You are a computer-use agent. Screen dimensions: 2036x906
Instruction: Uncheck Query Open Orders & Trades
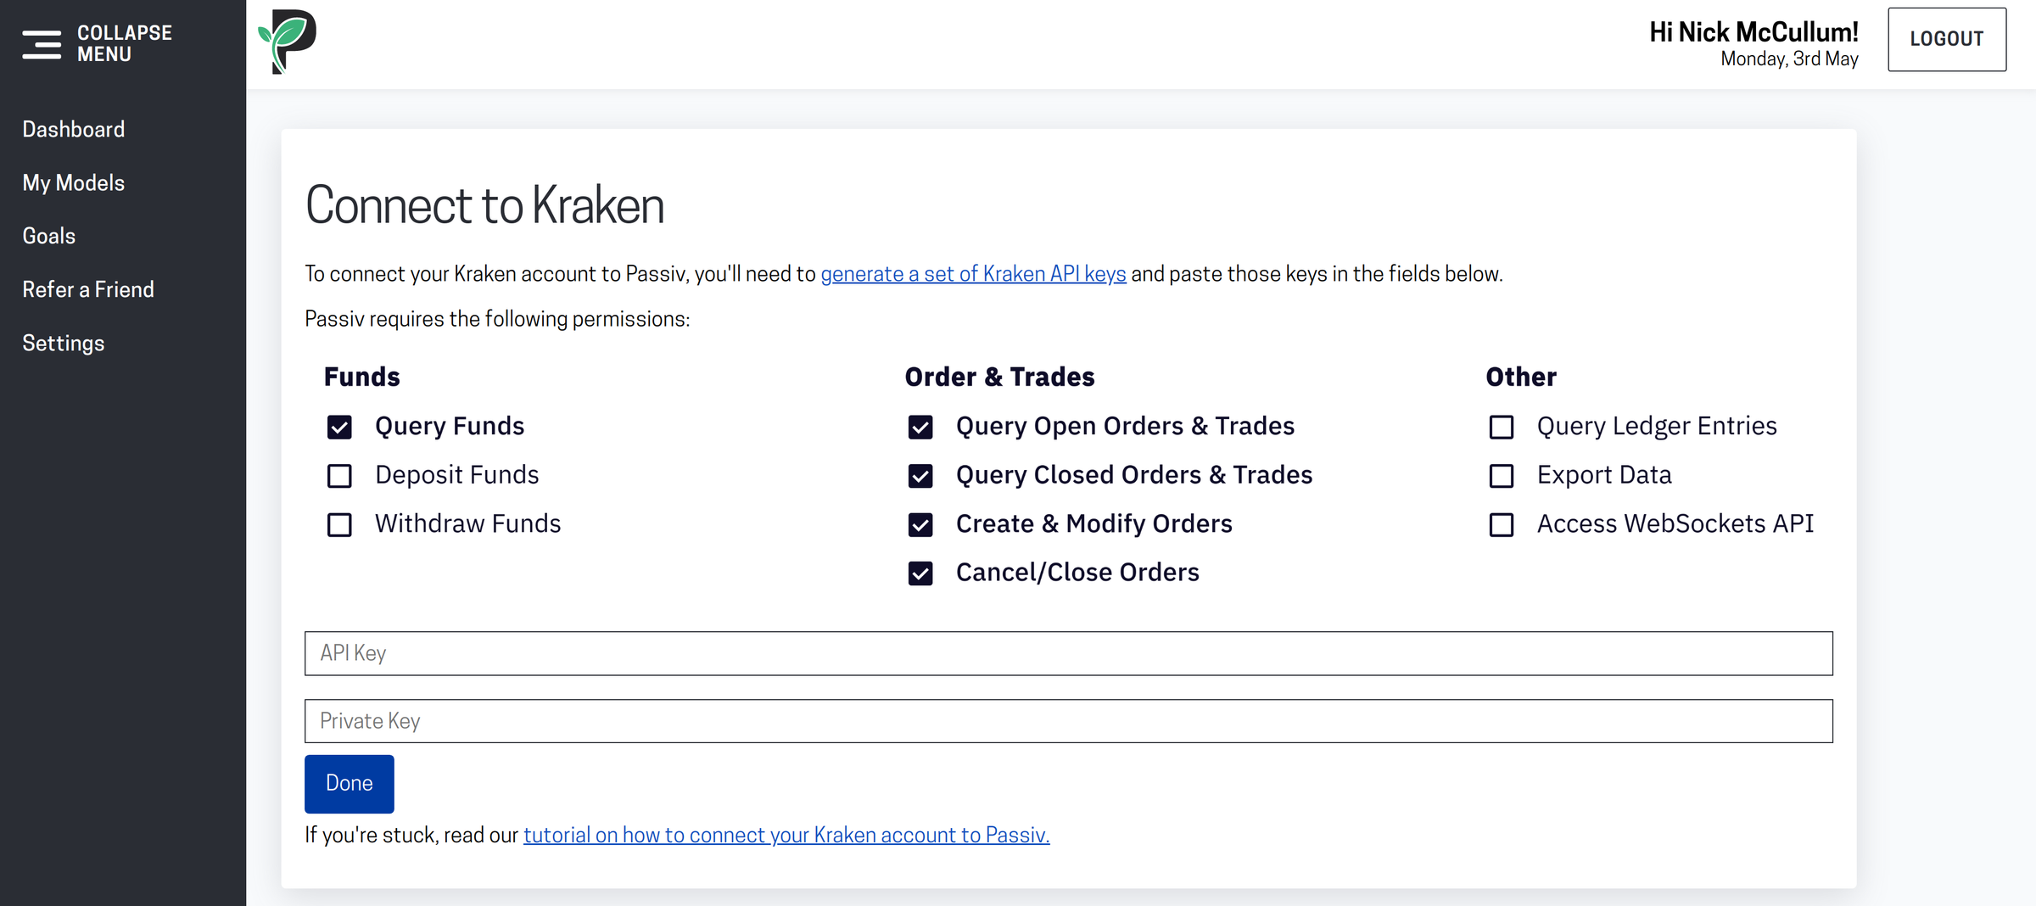[920, 427]
